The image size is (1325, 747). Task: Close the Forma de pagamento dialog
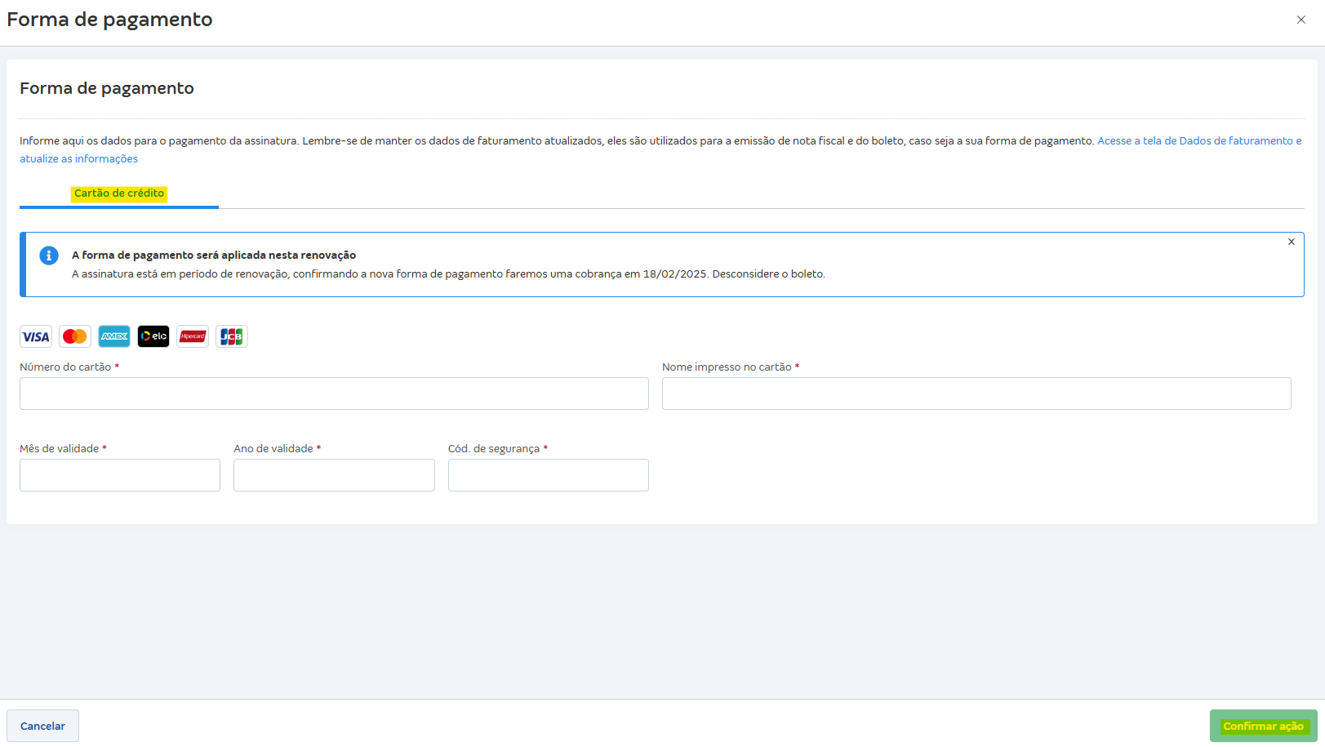[x=1301, y=20]
